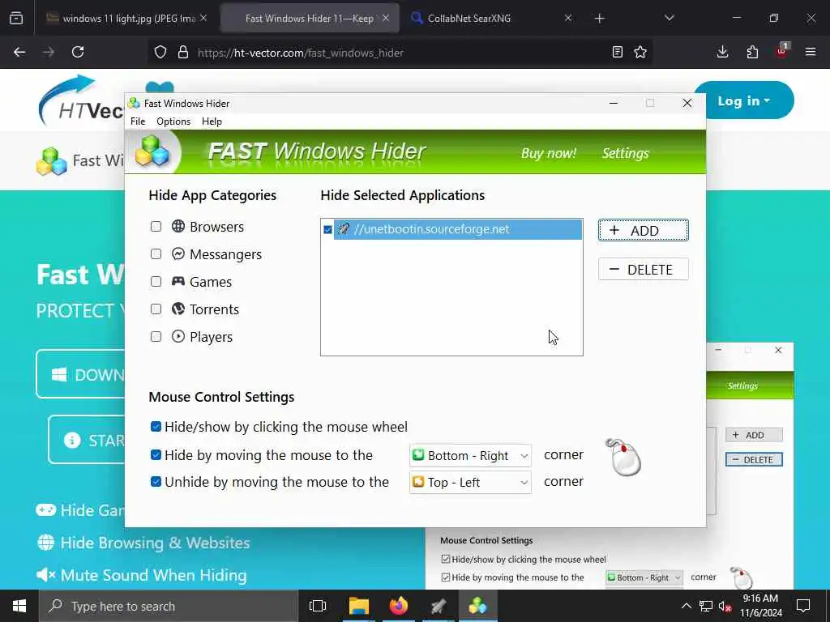
Task: Click the Games controller icon
Action: click(x=178, y=281)
